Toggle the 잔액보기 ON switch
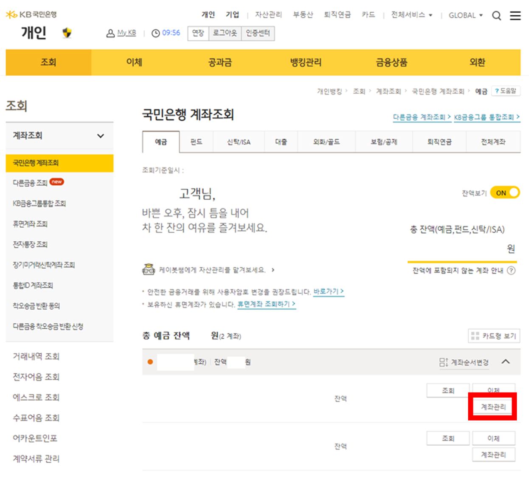The width and height of the screenshot is (529, 478). click(505, 192)
